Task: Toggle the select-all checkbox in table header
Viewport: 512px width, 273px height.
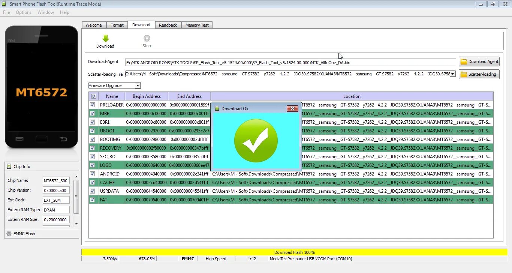Action: pyautogui.click(x=94, y=96)
